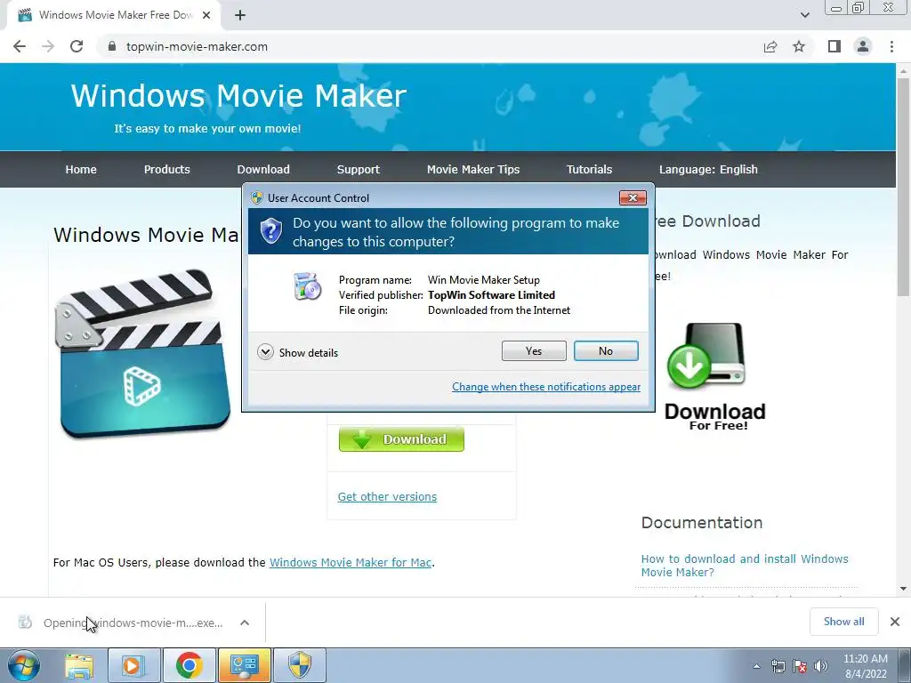Click the taskbar clock and date
The height and width of the screenshot is (683, 911).
coord(865,666)
